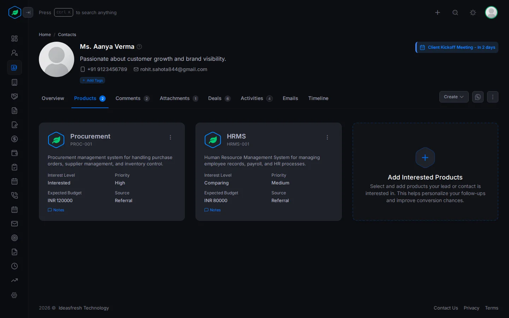Switch to the Overview tab
The image size is (509, 318).
point(53,98)
